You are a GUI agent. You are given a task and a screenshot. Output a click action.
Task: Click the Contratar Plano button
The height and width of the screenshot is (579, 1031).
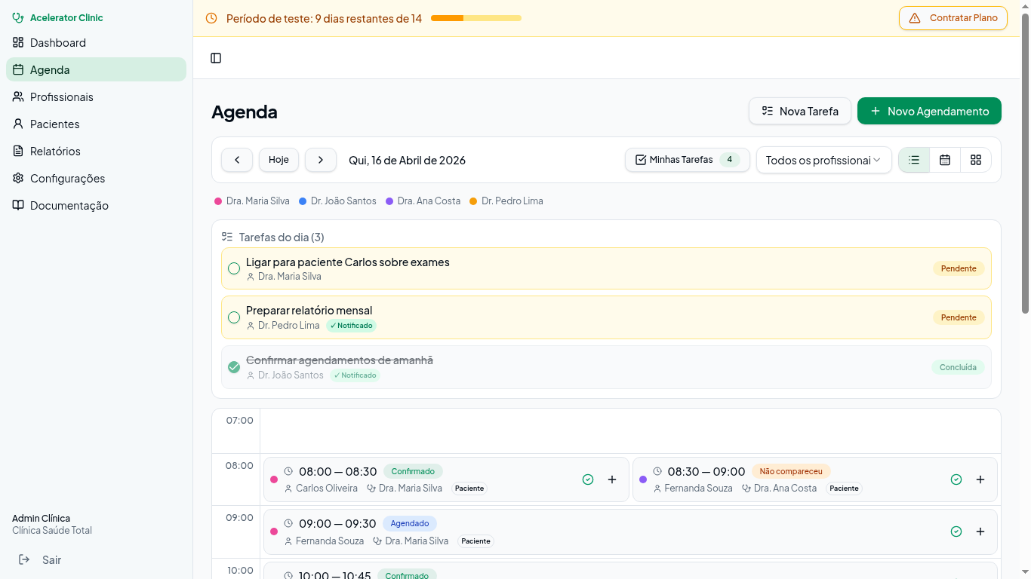[953, 18]
